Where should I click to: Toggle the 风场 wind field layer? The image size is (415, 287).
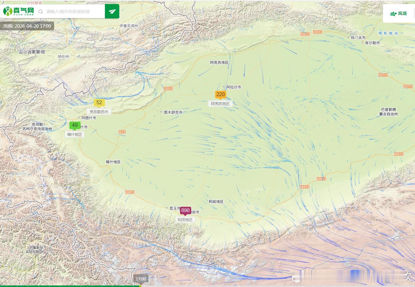pyautogui.click(x=398, y=13)
